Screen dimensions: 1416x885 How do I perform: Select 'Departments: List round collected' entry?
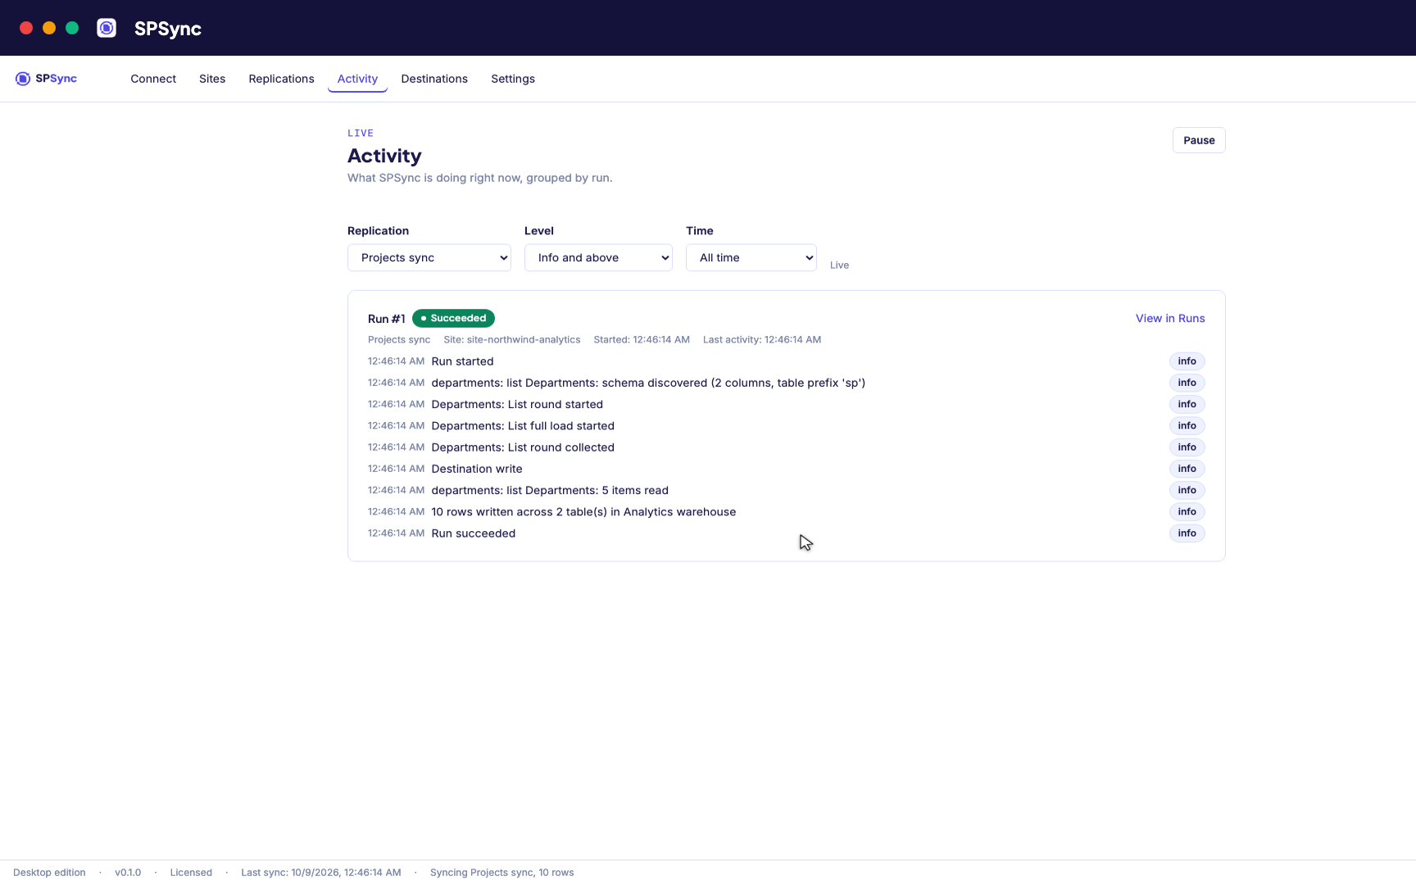[787, 447]
